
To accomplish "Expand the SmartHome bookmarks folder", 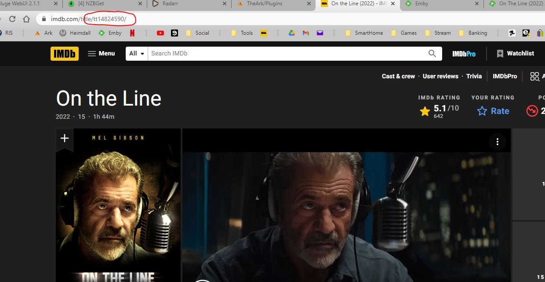I will coord(364,33).
